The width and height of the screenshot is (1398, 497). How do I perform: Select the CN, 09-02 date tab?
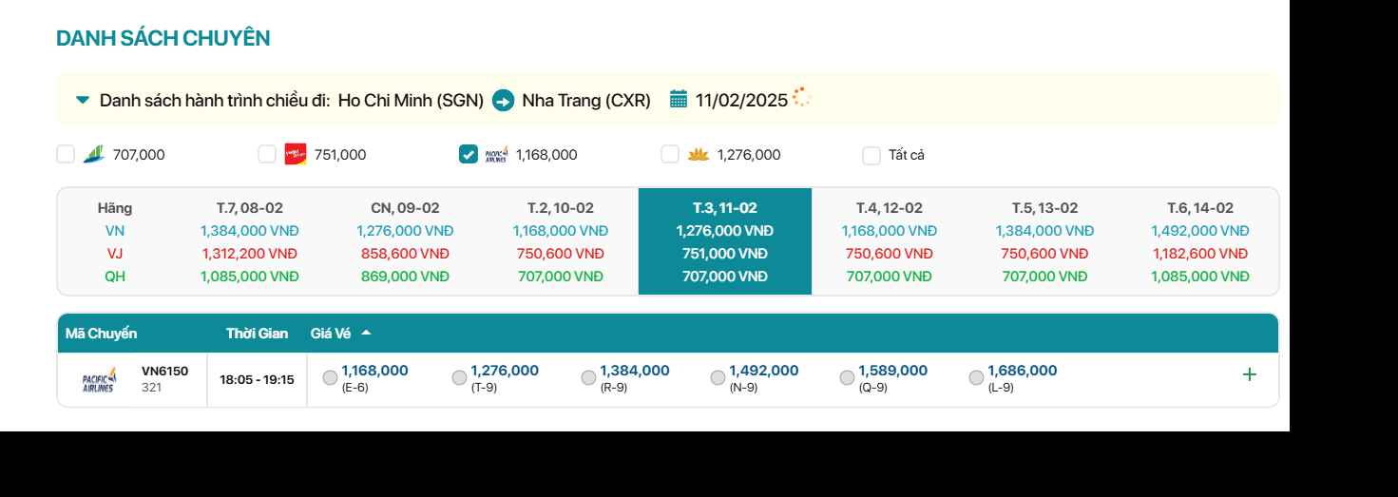coord(405,208)
